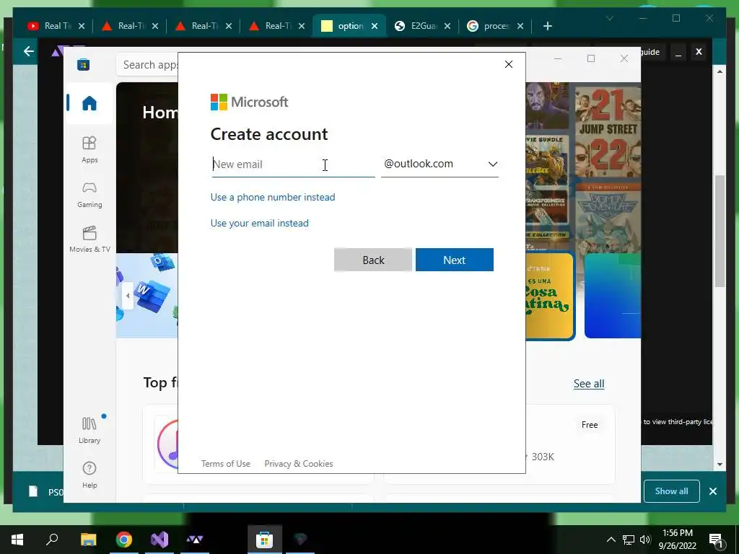Open the 21 Jump Street movie tile
The height and width of the screenshot is (554, 739).
pos(608,131)
